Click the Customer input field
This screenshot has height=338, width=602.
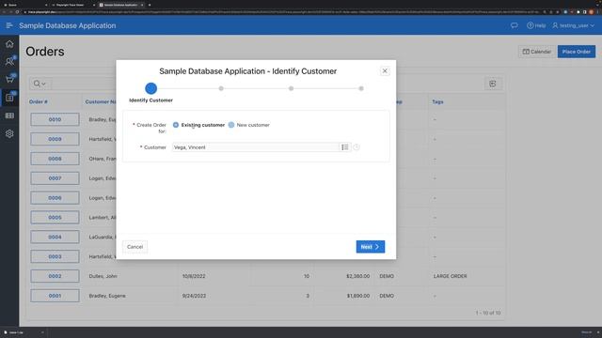point(255,147)
